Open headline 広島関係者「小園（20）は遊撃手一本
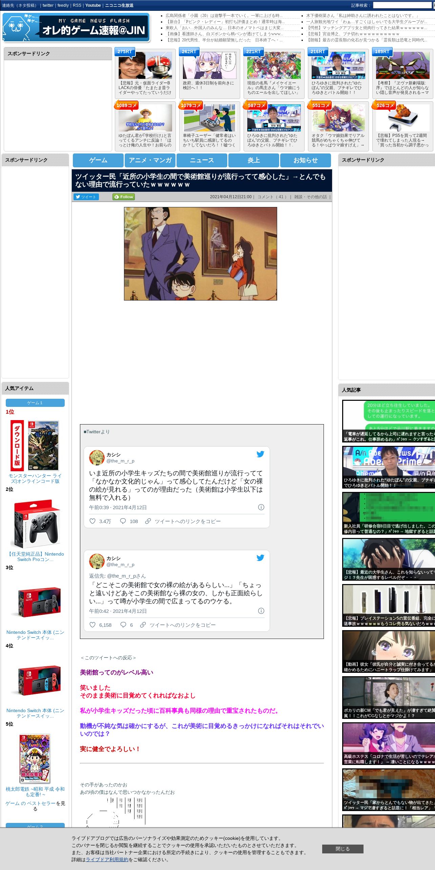435x870 pixels. tap(224, 16)
